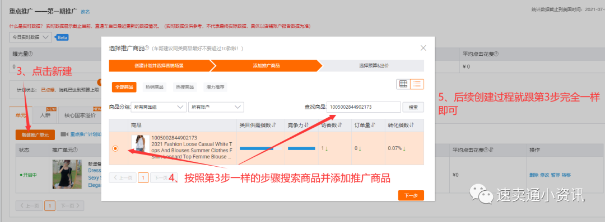Viewport: 605px width, 222px height.
Task: Switch to the 人群 tab
Action: pos(45,115)
